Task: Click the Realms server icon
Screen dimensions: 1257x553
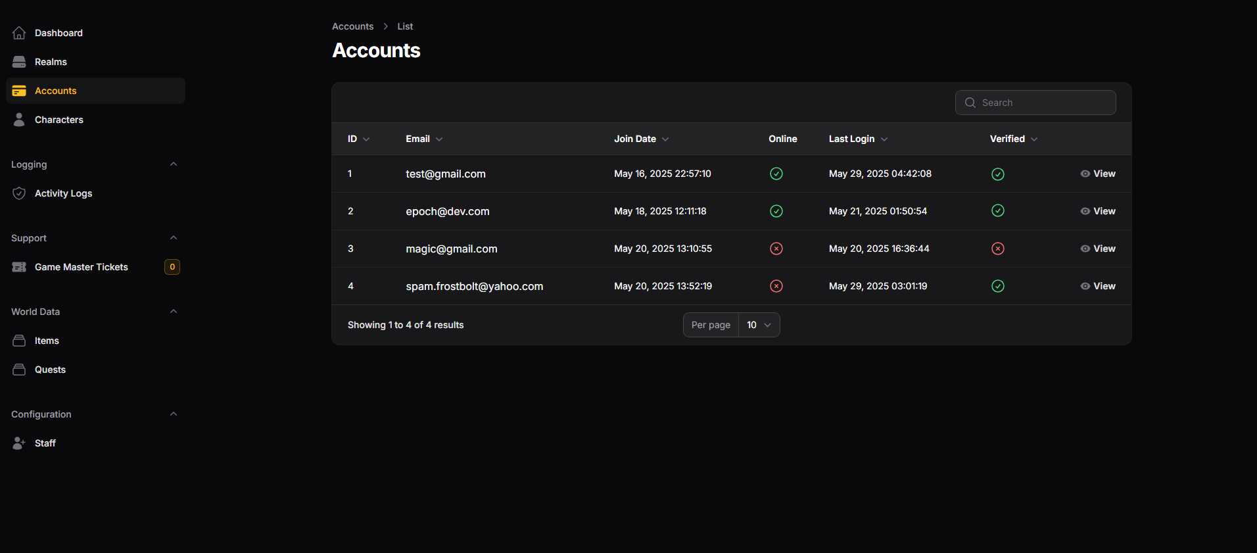Action: coord(19,62)
